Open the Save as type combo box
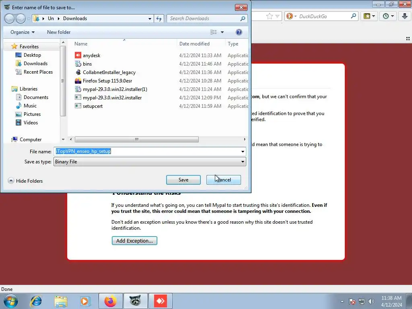 150,162
